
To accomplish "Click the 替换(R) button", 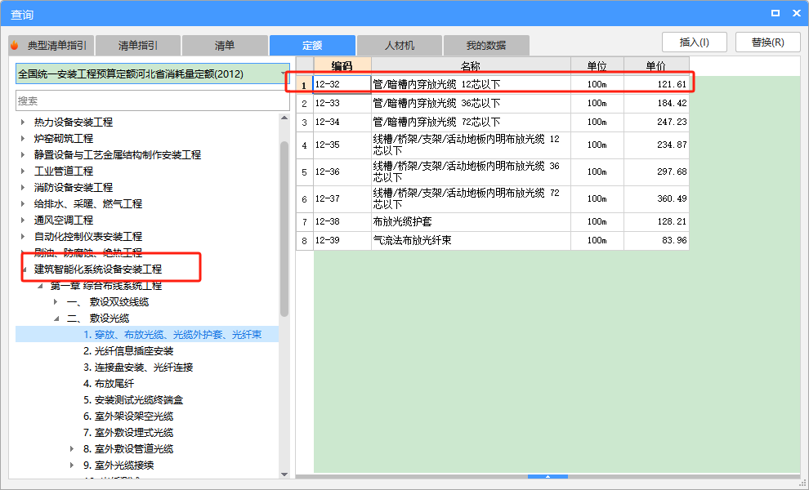I will click(x=767, y=42).
